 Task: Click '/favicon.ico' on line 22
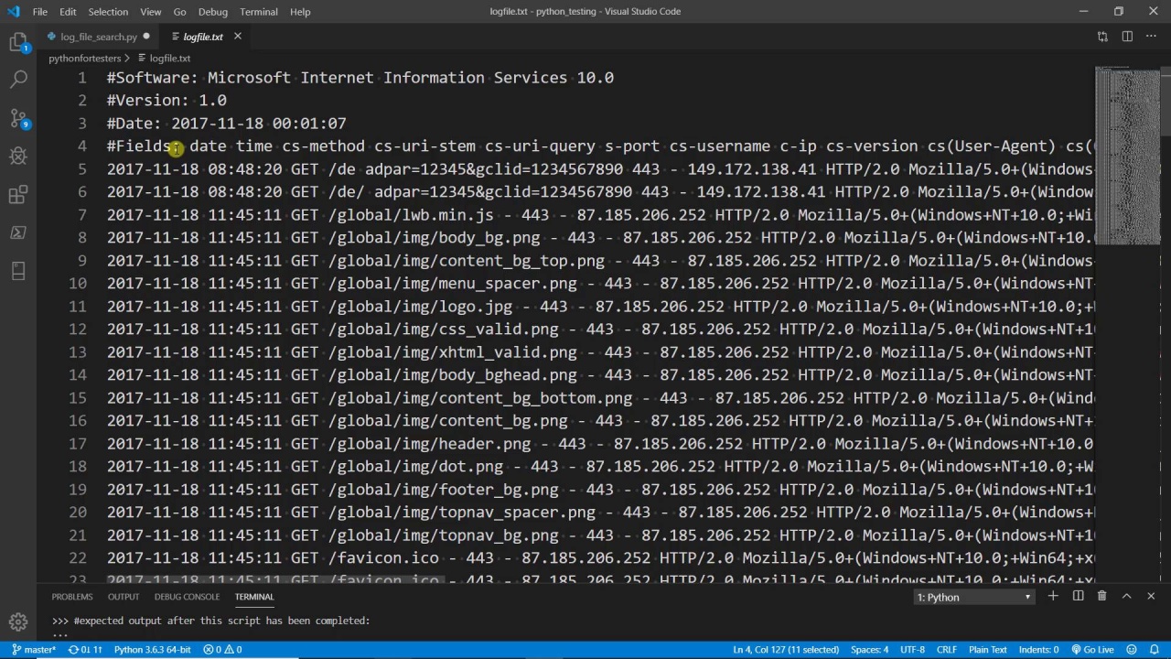[383, 558]
